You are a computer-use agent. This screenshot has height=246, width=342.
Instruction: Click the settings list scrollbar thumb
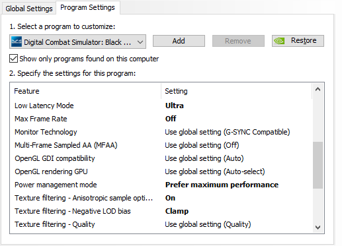318,165
